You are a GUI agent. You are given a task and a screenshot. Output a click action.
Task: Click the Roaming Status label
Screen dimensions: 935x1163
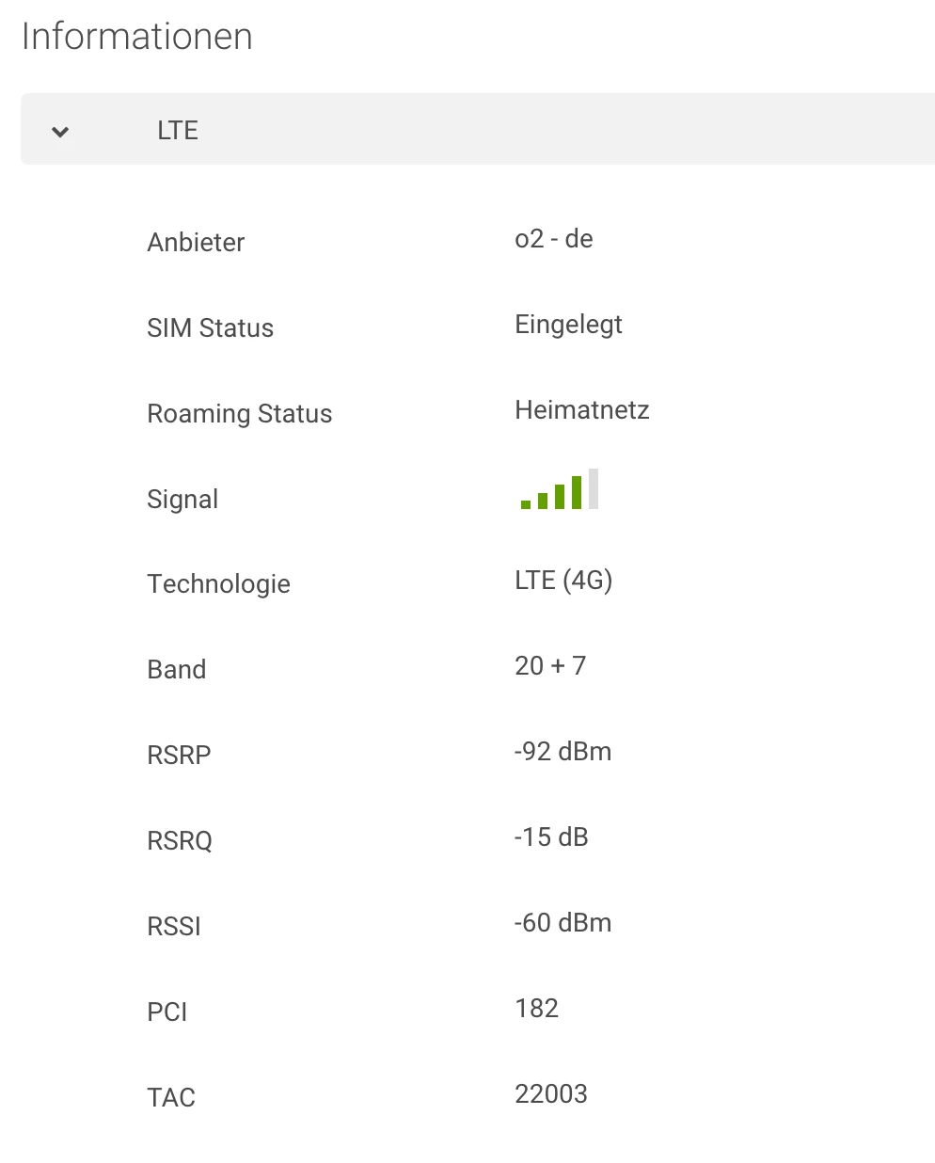(x=239, y=414)
